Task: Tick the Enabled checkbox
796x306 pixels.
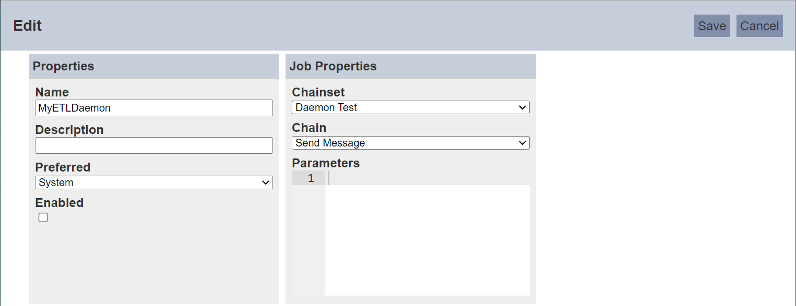Action: tap(43, 217)
